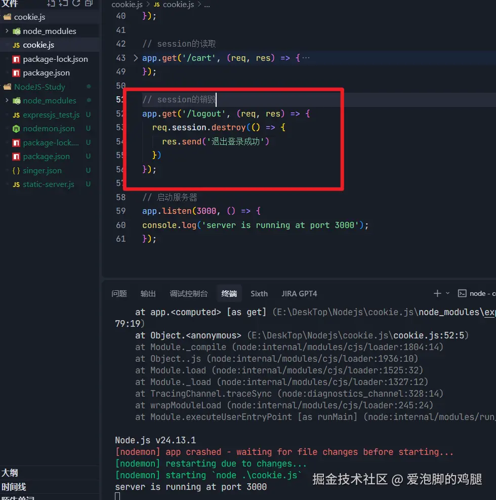Click the New Folder icon in explorer header

[x=63, y=3]
